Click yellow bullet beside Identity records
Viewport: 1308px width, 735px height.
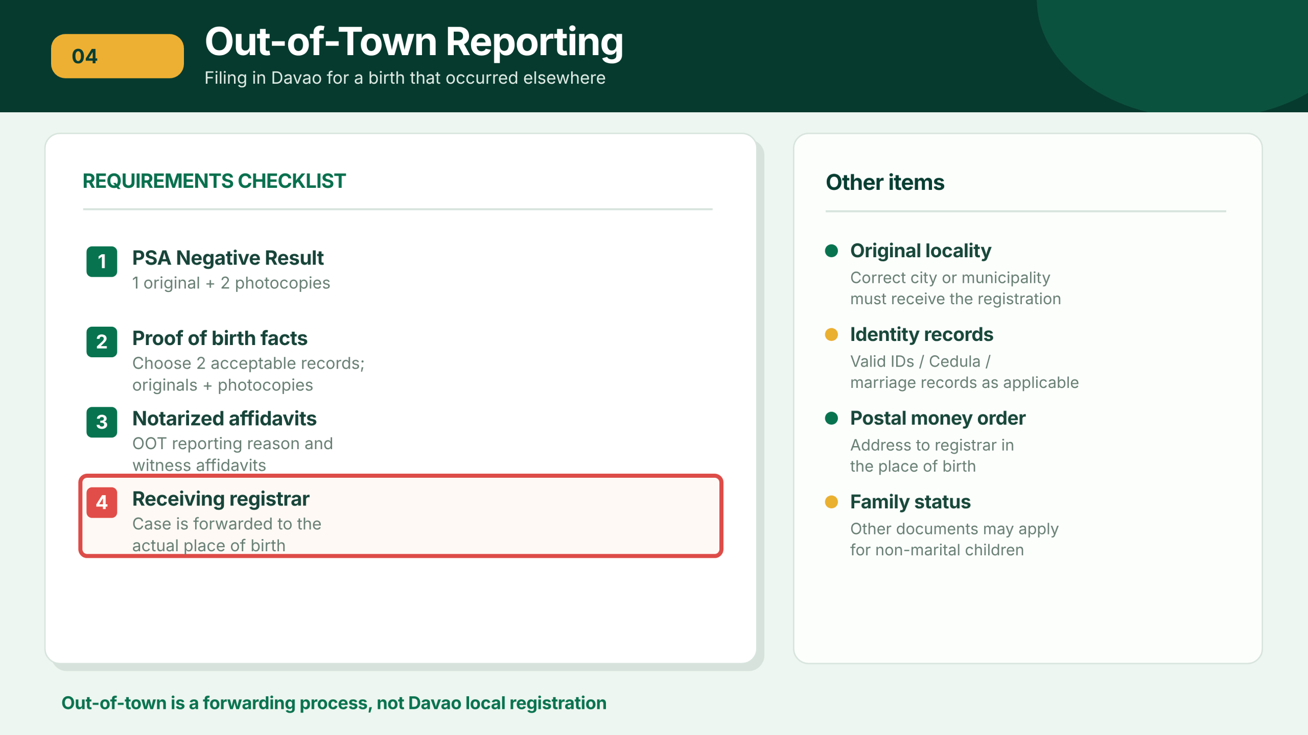coord(831,334)
